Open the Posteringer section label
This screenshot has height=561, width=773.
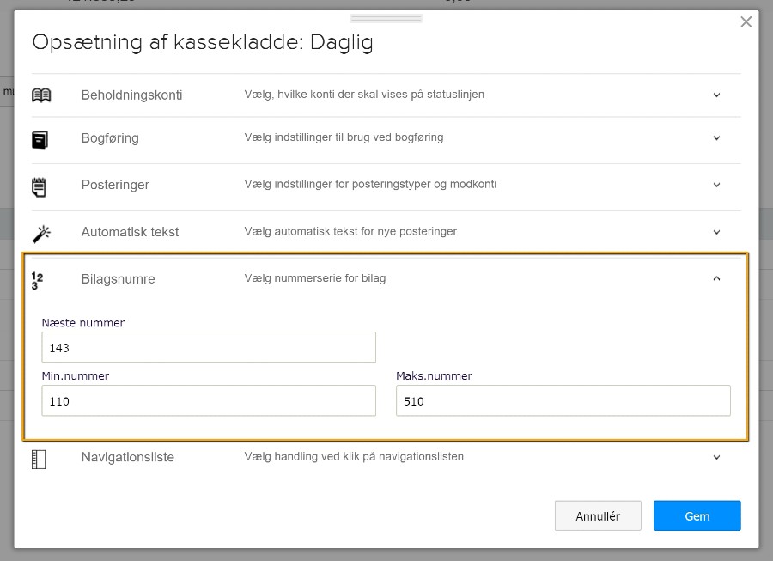(x=115, y=185)
